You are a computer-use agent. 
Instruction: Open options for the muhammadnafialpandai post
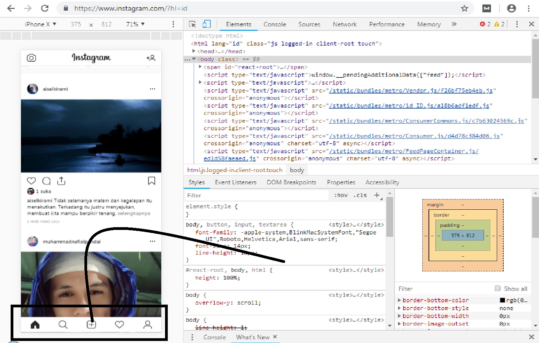coord(153,241)
